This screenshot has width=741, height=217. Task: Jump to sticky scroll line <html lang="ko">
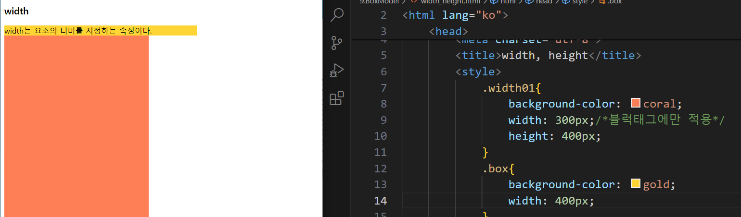point(455,15)
